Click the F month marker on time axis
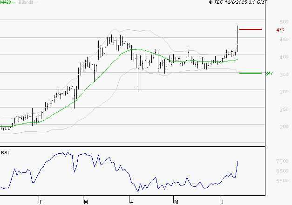Screen dimensions: 292x205 tap(41, 202)
